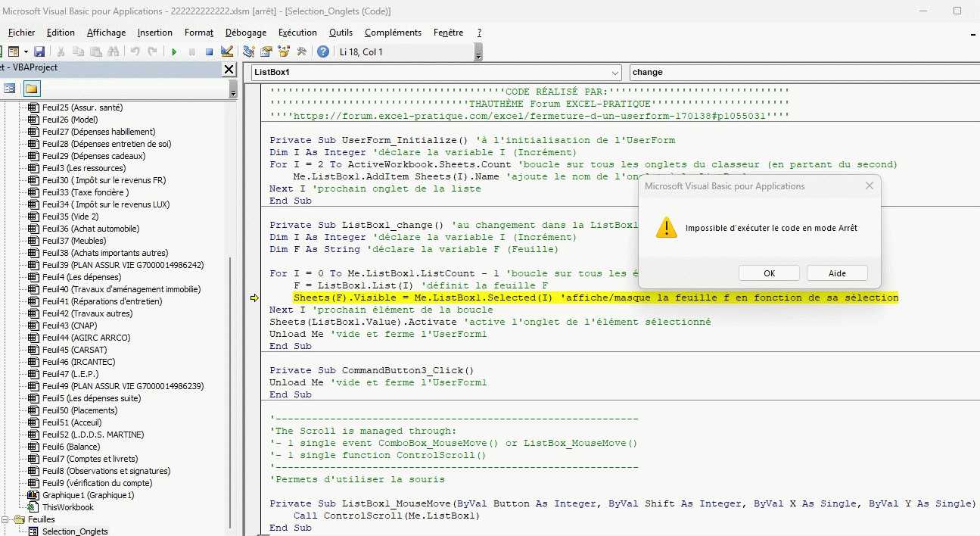Click the Save icon in the toolbar
This screenshot has width=980, height=536.
[39, 51]
